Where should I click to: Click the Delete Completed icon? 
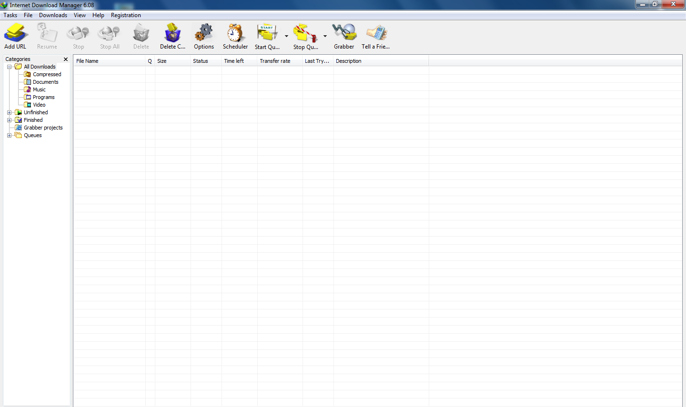172,33
